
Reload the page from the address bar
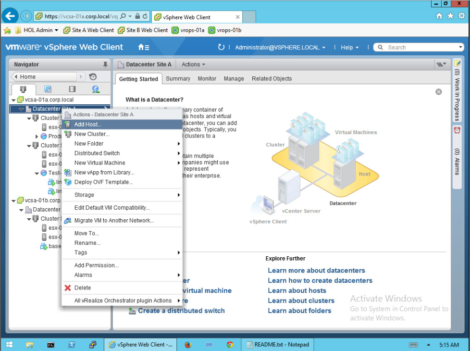point(145,16)
